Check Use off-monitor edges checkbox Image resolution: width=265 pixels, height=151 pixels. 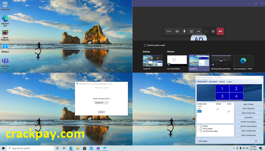point(201,131)
